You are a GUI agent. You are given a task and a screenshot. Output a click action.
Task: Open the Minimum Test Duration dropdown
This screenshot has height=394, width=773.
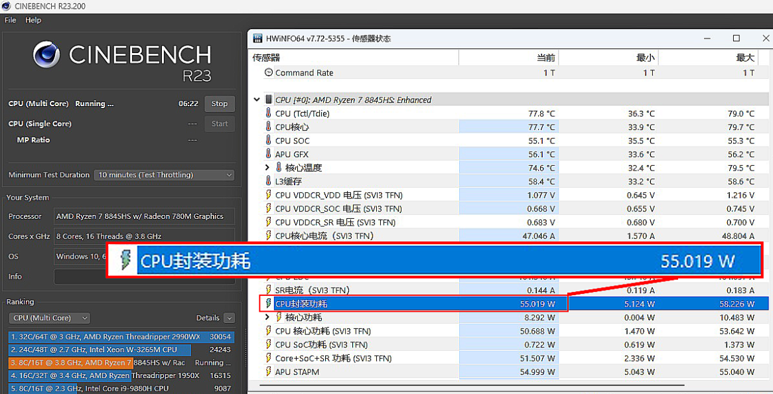tap(164, 175)
